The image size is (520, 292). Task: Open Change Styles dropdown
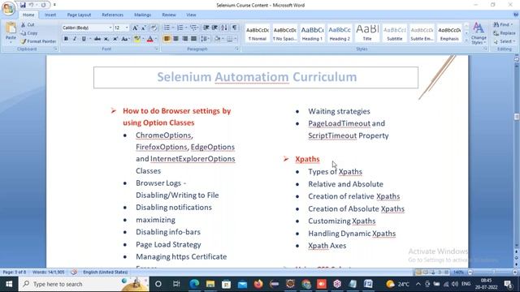[x=479, y=33]
